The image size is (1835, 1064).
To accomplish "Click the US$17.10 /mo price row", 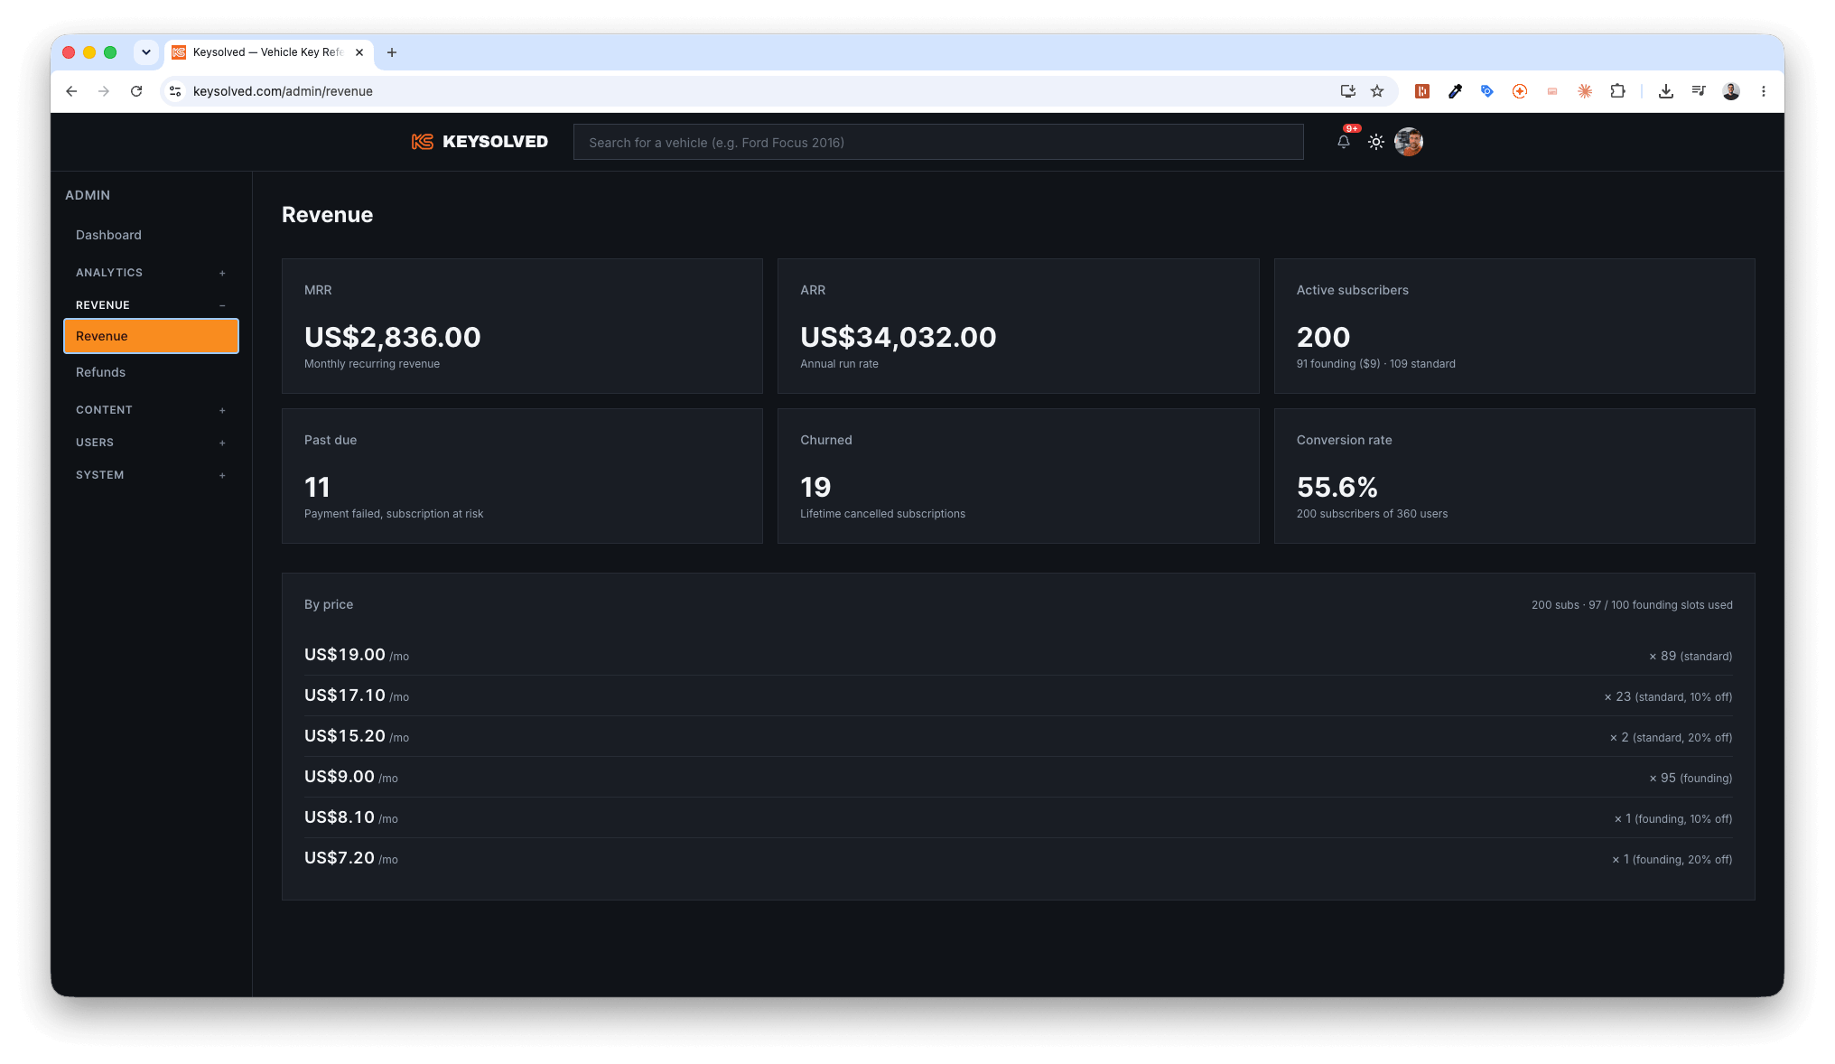I will tap(1018, 695).
